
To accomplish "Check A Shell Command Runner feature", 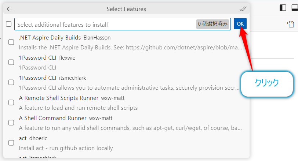I will tap(11, 123).
